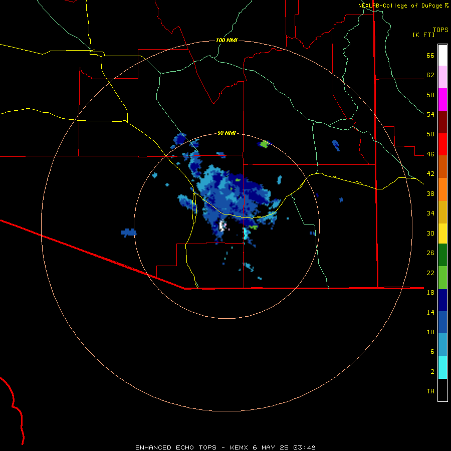Click the 100 NMI range ring label
Viewport: 451px width, 451px height.
(x=227, y=40)
